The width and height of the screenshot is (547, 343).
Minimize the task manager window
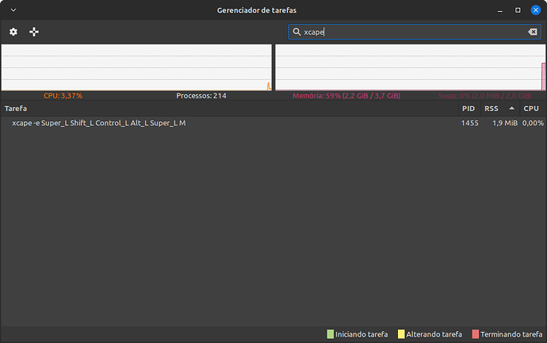coord(499,10)
